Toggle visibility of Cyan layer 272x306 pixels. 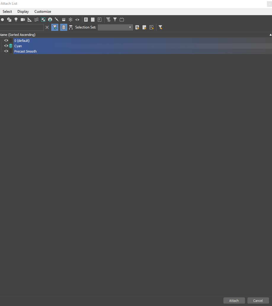[x=6, y=46]
